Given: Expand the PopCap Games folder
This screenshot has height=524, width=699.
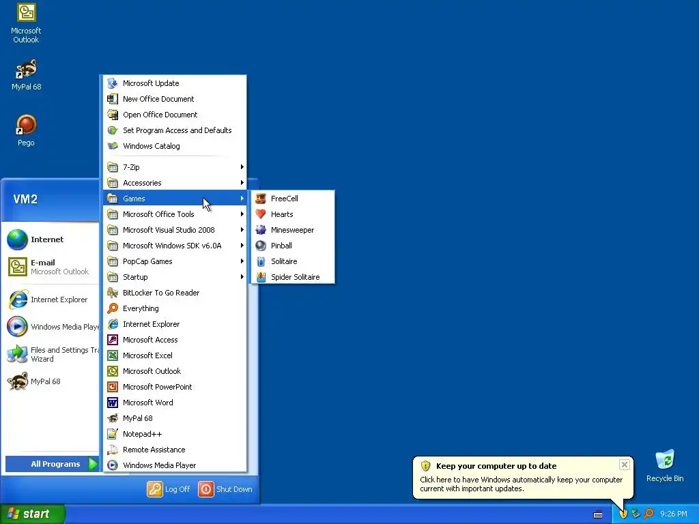Looking at the screenshot, I should click(x=175, y=261).
